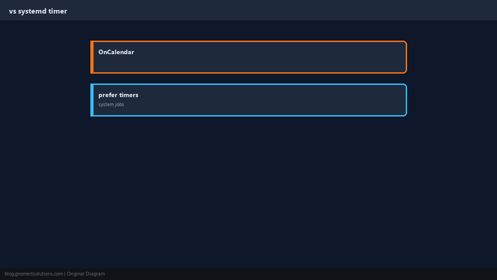Select the orange-bordered OnCalendar box body
497x280 pixels.
coord(248,57)
